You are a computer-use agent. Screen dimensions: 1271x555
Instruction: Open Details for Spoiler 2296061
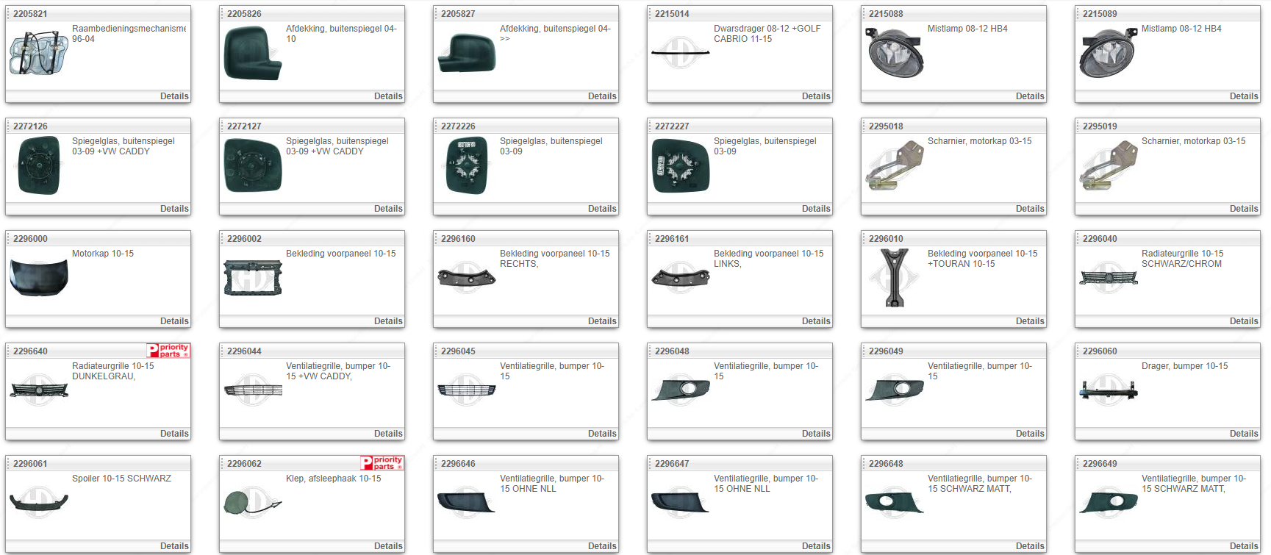click(174, 546)
